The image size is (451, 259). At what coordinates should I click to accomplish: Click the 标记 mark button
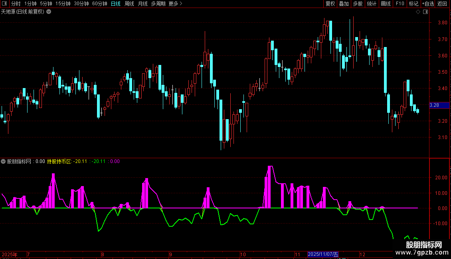click(x=413, y=4)
